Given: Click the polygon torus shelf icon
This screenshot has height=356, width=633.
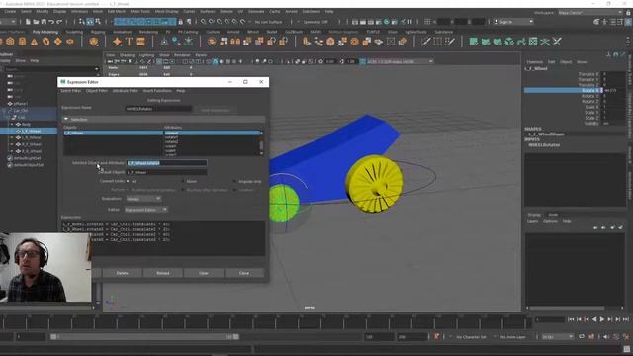Looking at the screenshot, I should coord(46,42).
